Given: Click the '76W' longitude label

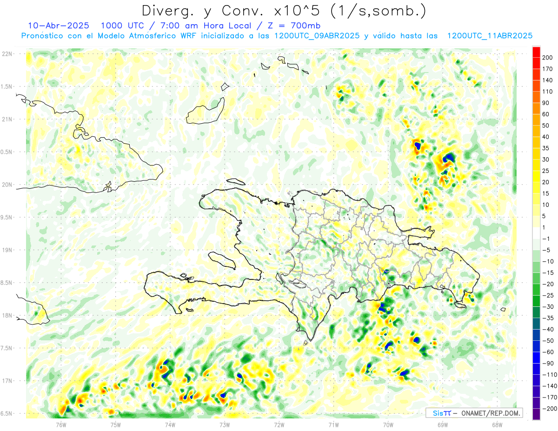Looking at the screenshot, I should (61, 425).
